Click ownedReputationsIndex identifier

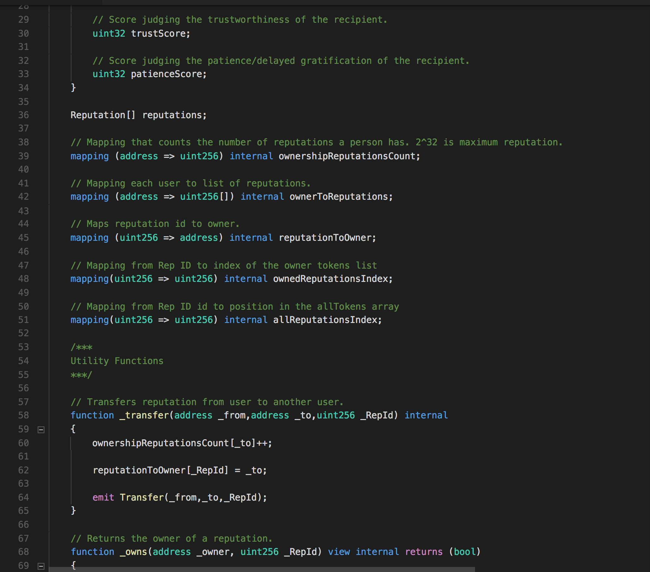pos(330,279)
